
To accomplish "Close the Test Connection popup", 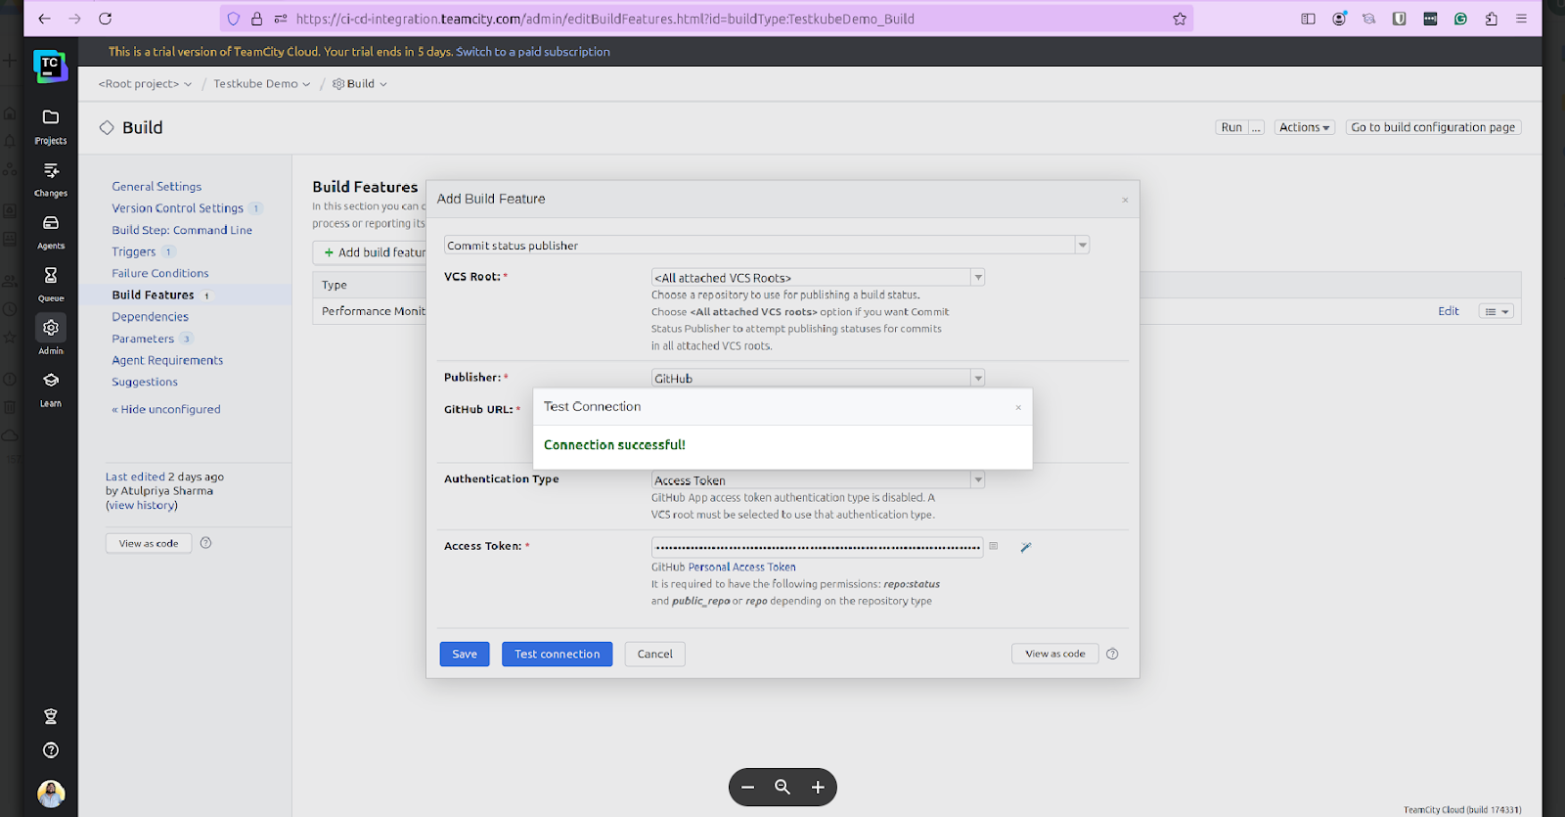I will [1018, 407].
